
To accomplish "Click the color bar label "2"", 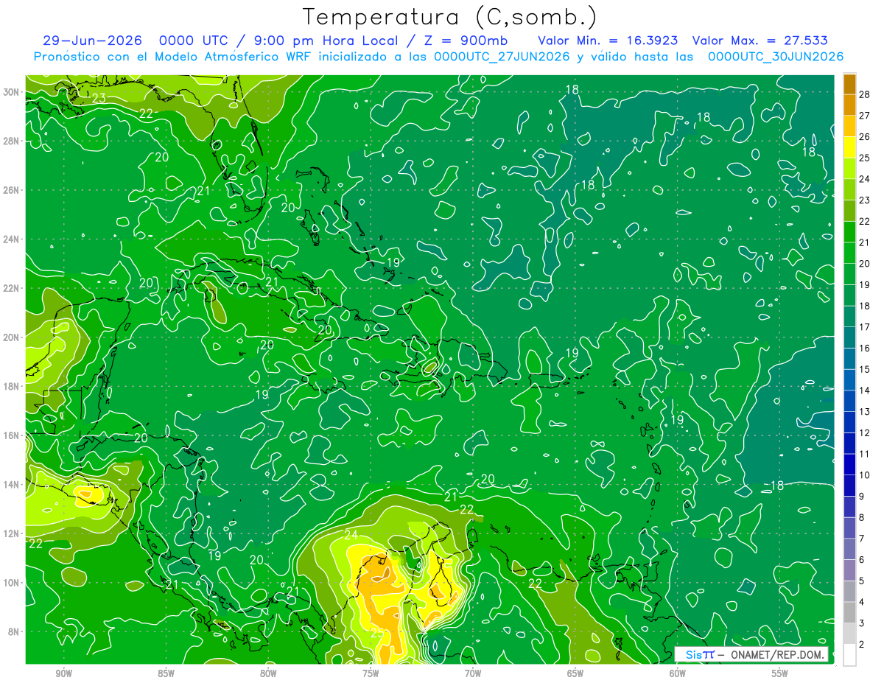I will 862,645.
